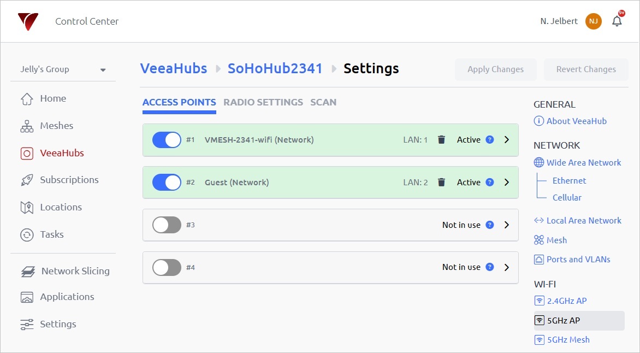
Task: Click the Local Area Network arrows icon
Action: [539, 220]
